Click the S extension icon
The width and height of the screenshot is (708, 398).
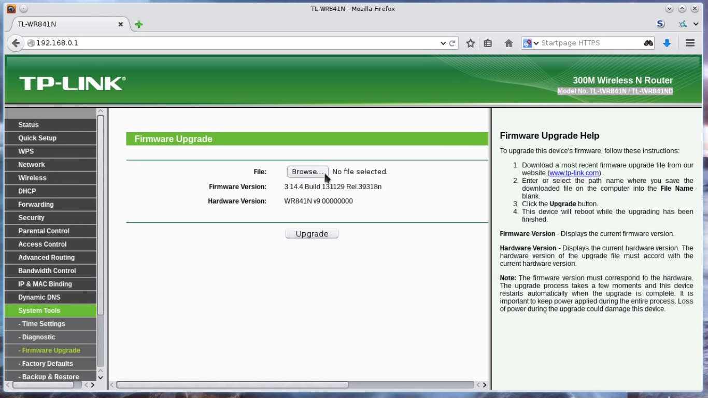(660, 24)
